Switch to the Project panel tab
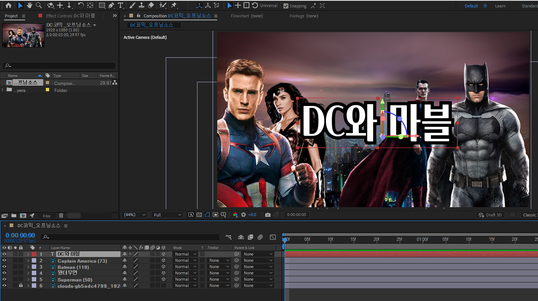Image resolution: width=538 pixels, height=301 pixels. tap(11, 16)
